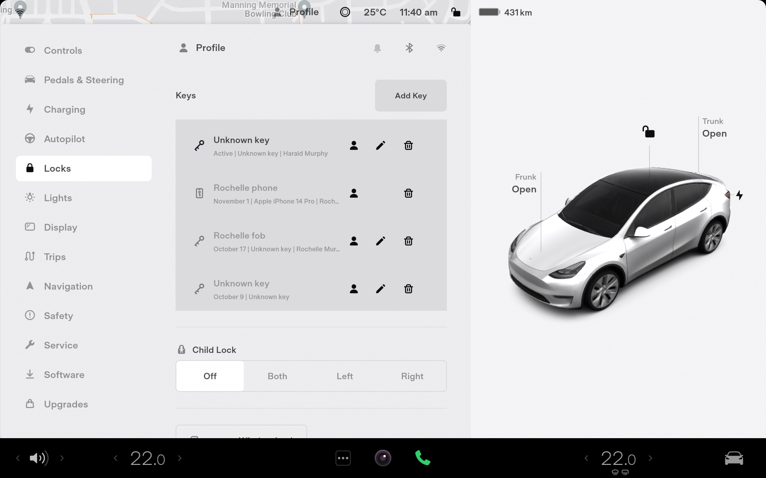Set Child Lock to Left
This screenshot has width=766, height=478.
point(345,376)
